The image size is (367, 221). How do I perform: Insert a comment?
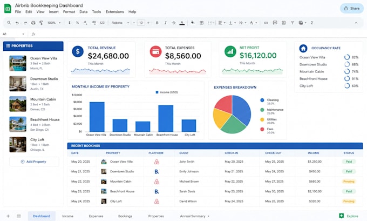coord(275,23)
